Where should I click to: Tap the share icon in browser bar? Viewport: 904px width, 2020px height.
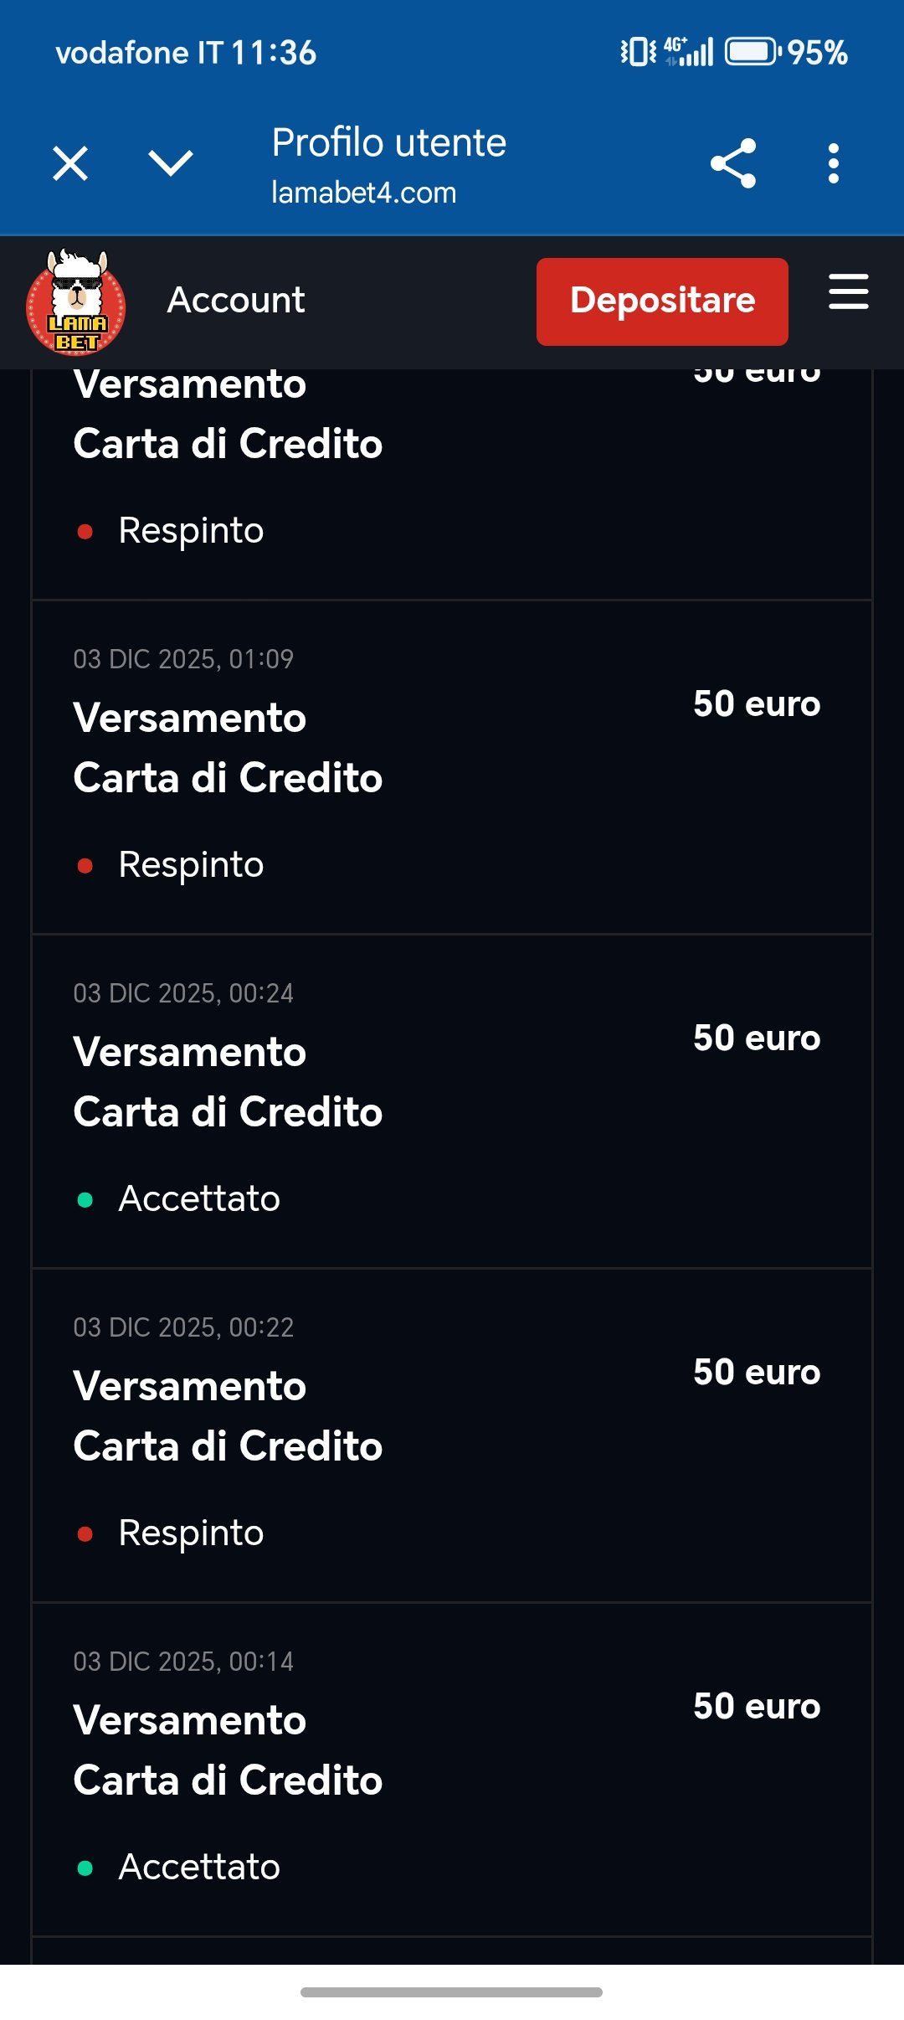[733, 163]
